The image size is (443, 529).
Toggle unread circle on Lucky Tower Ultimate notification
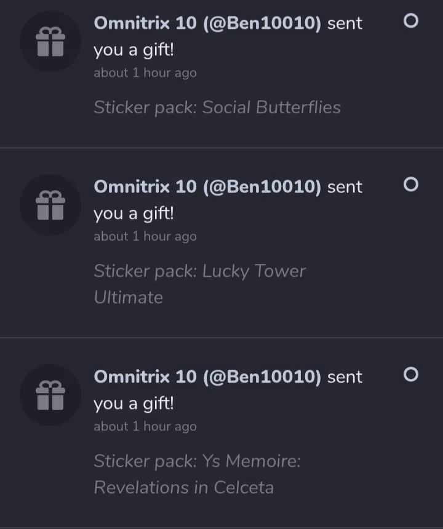[410, 185]
